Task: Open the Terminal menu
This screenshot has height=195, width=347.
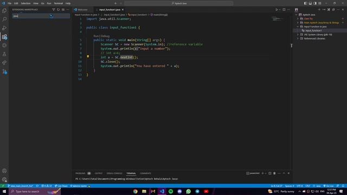Action: pos(59,3)
